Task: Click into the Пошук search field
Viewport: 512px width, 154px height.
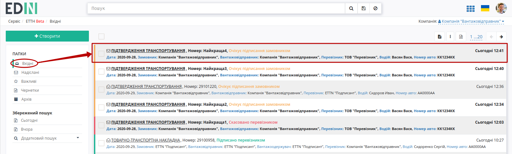Action: pyautogui.click(x=217, y=8)
